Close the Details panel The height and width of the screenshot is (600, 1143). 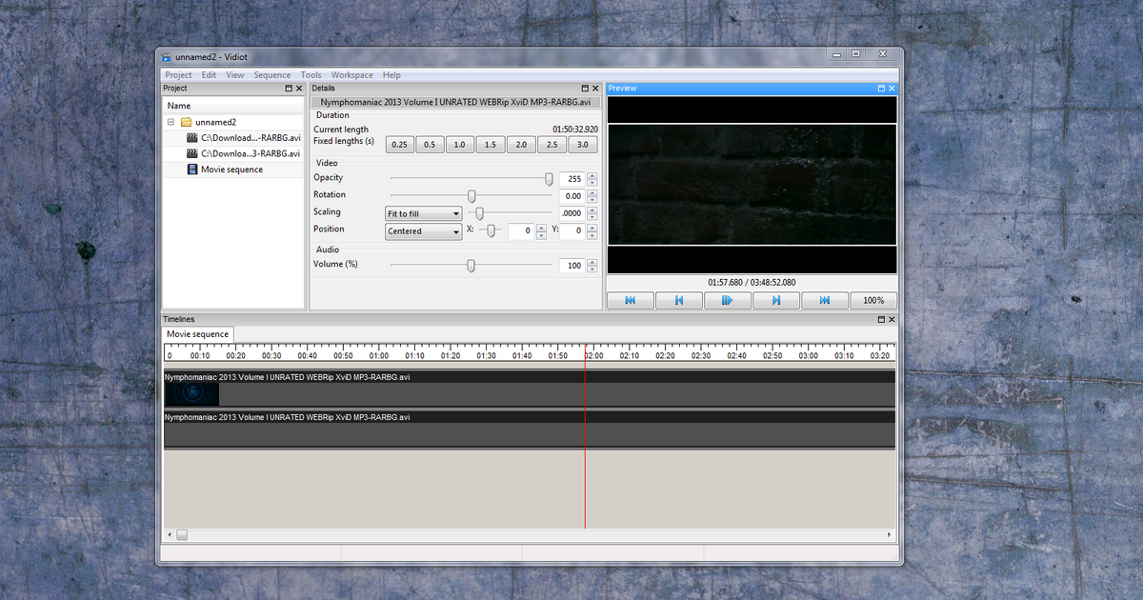595,89
